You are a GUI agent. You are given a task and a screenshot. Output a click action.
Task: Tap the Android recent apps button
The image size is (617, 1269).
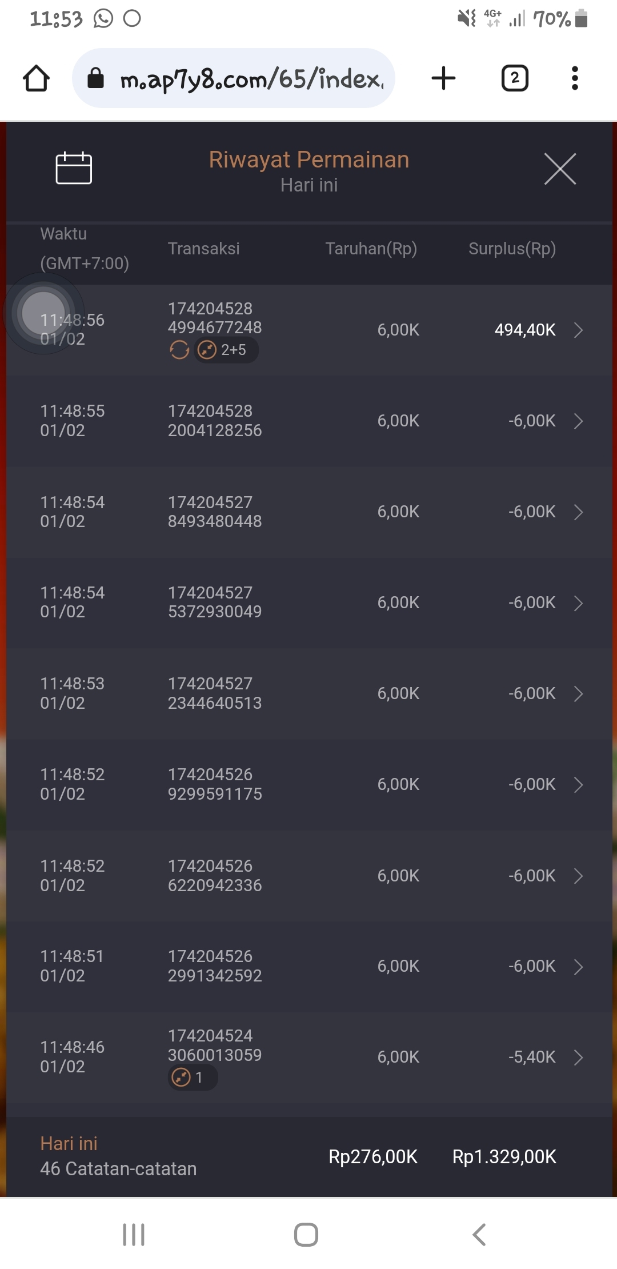pyautogui.click(x=134, y=1235)
